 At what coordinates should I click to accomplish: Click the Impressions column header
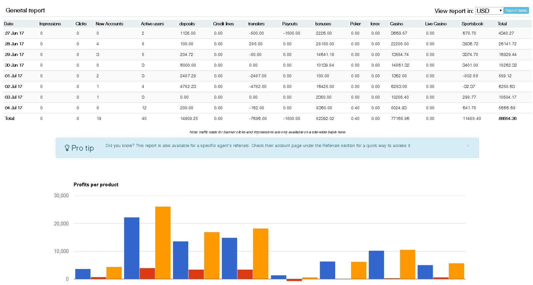50,24
